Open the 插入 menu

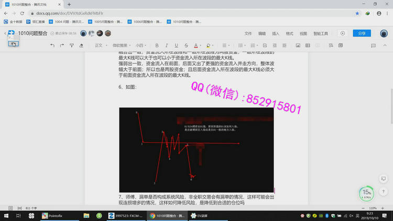pos(276,33)
